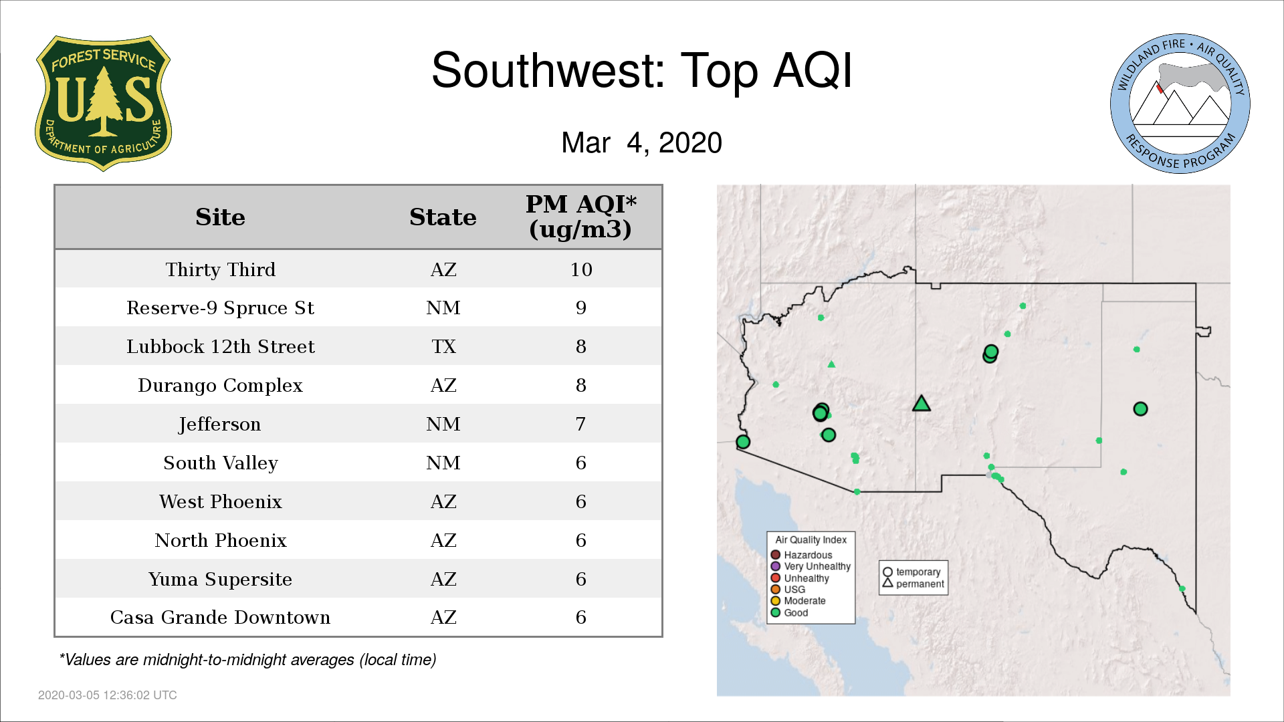Click the PM AQI* (ug/m3) column header
Screen dimensions: 1284x722
click(x=580, y=217)
